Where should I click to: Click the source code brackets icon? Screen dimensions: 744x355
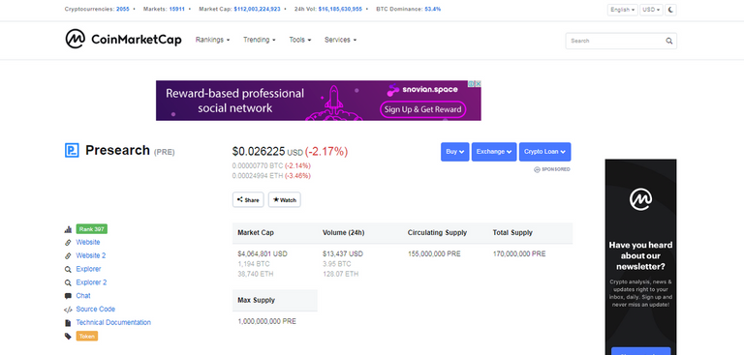pos(68,310)
